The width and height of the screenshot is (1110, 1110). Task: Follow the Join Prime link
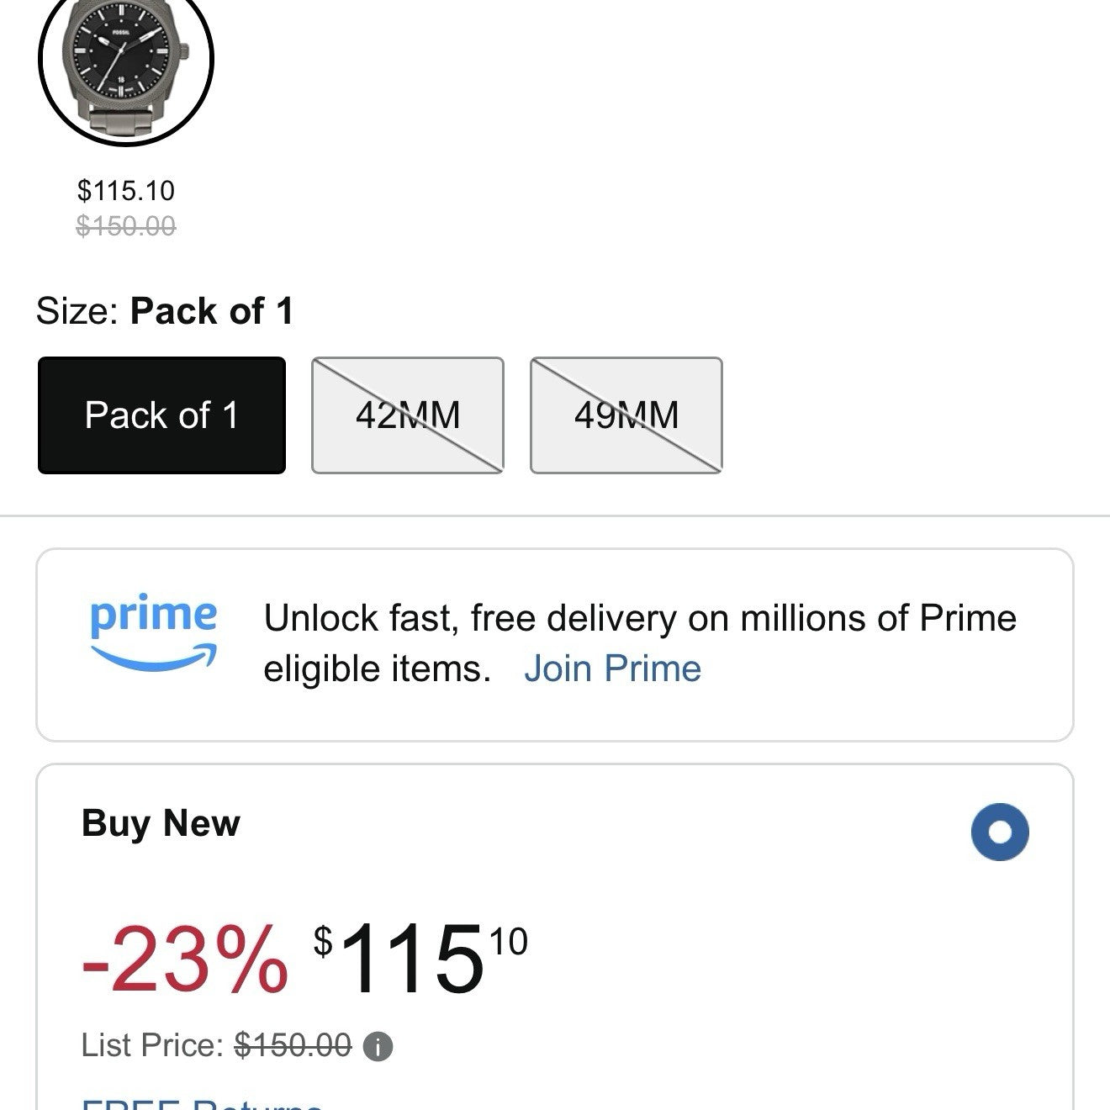pos(612,669)
